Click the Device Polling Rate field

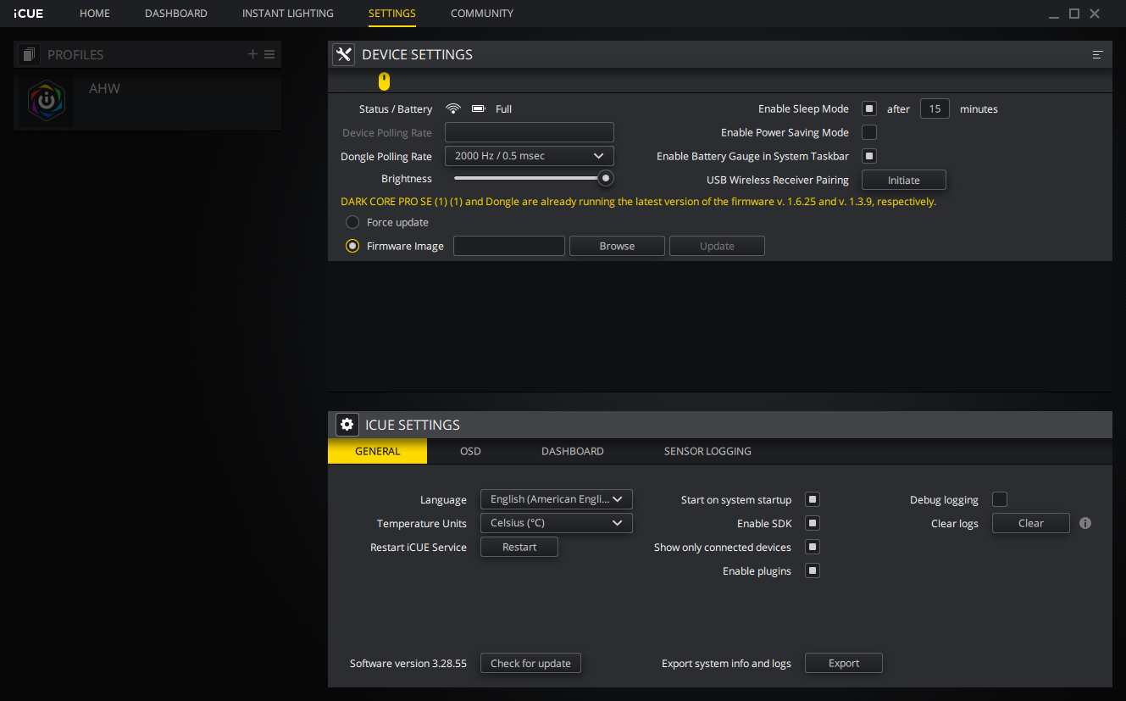coord(530,132)
